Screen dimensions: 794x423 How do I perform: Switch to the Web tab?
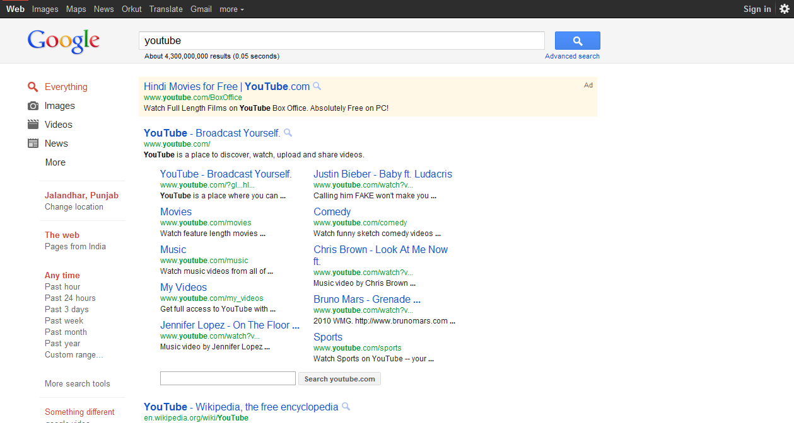pyautogui.click(x=15, y=9)
